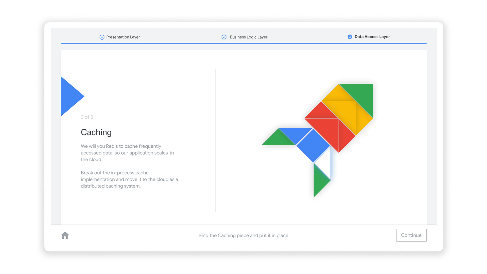Image resolution: width=487 pixels, height=274 pixels.
Task: Click the blue square tangram piece
Action: click(313, 145)
